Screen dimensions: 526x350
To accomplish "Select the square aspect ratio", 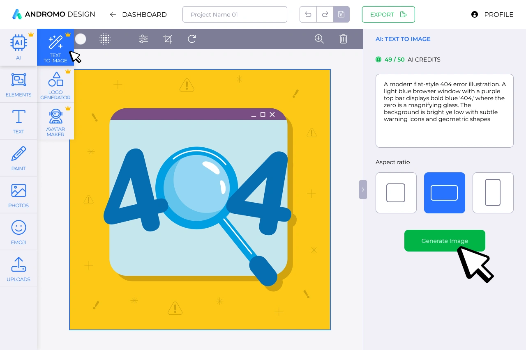I will click(x=396, y=193).
